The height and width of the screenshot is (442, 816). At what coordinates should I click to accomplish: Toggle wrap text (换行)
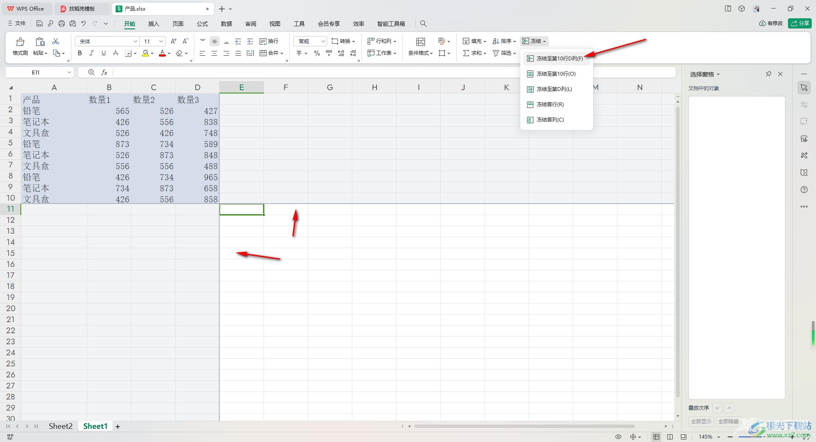click(x=269, y=41)
